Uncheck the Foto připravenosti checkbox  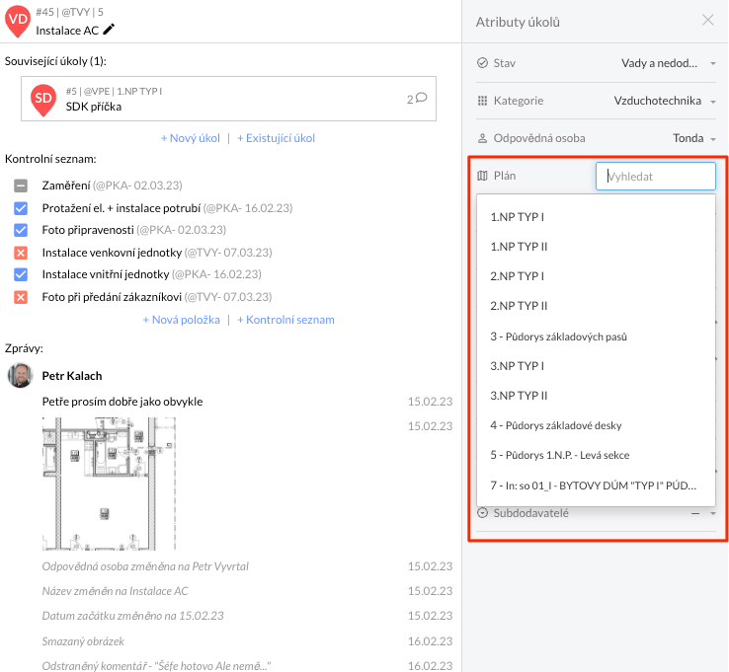click(21, 230)
